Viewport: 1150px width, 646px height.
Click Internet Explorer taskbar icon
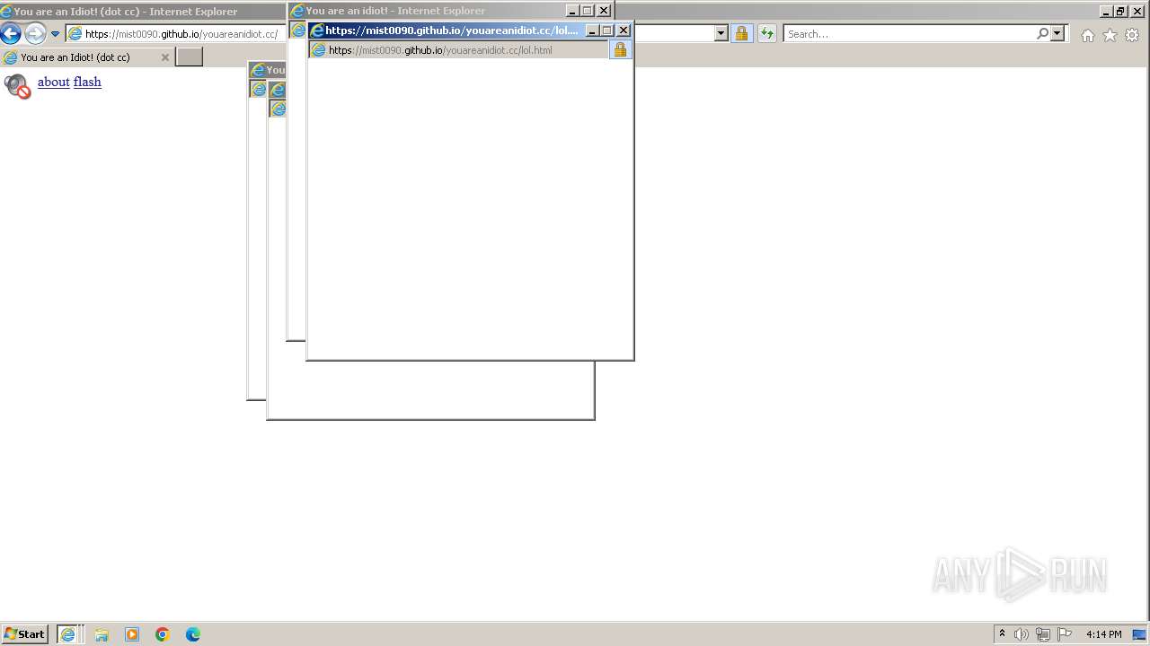(x=67, y=634)
